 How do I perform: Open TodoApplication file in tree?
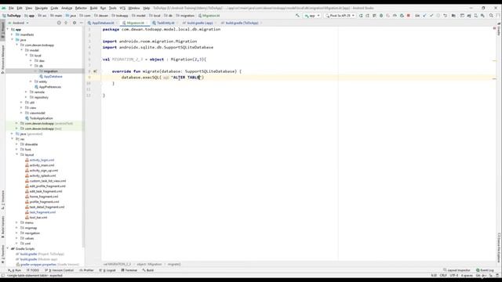coord(41,118)
